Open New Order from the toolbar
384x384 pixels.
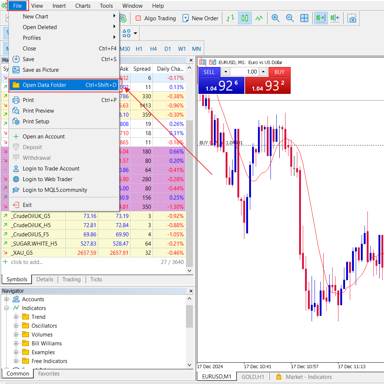tap(200, 18)
